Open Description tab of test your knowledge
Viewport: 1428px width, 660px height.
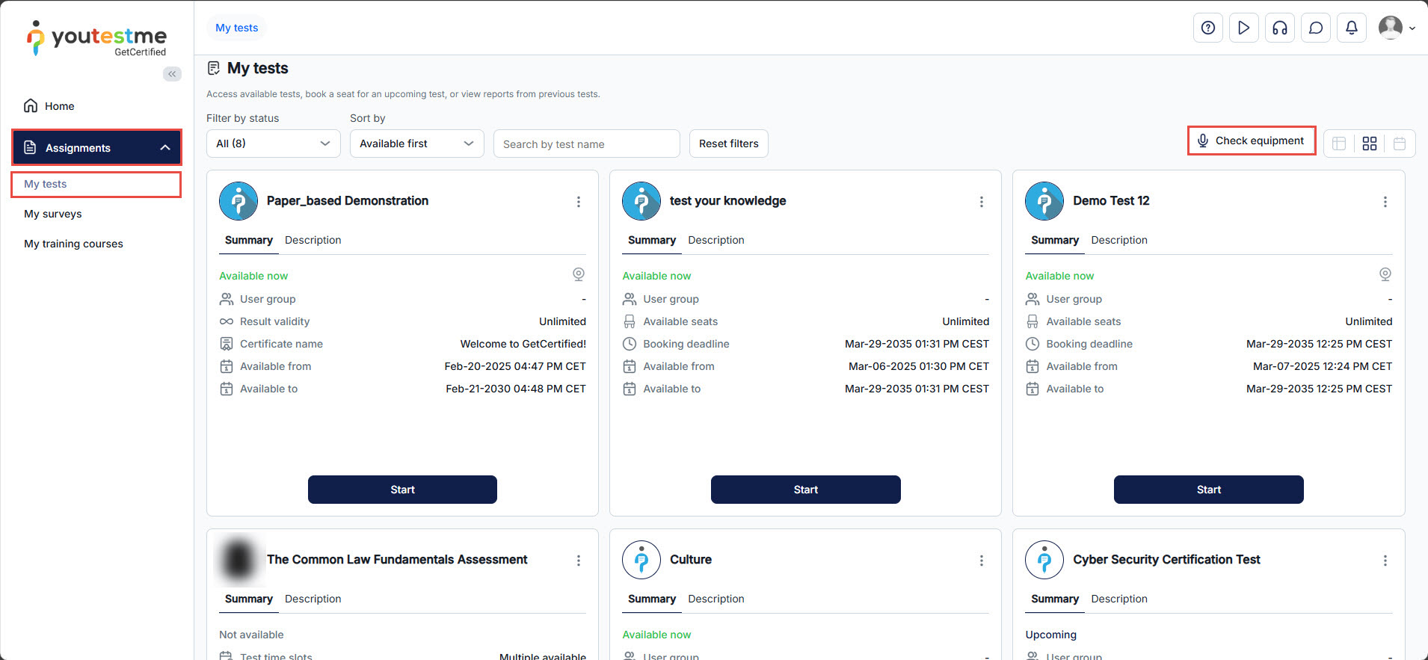coord(715,240)
